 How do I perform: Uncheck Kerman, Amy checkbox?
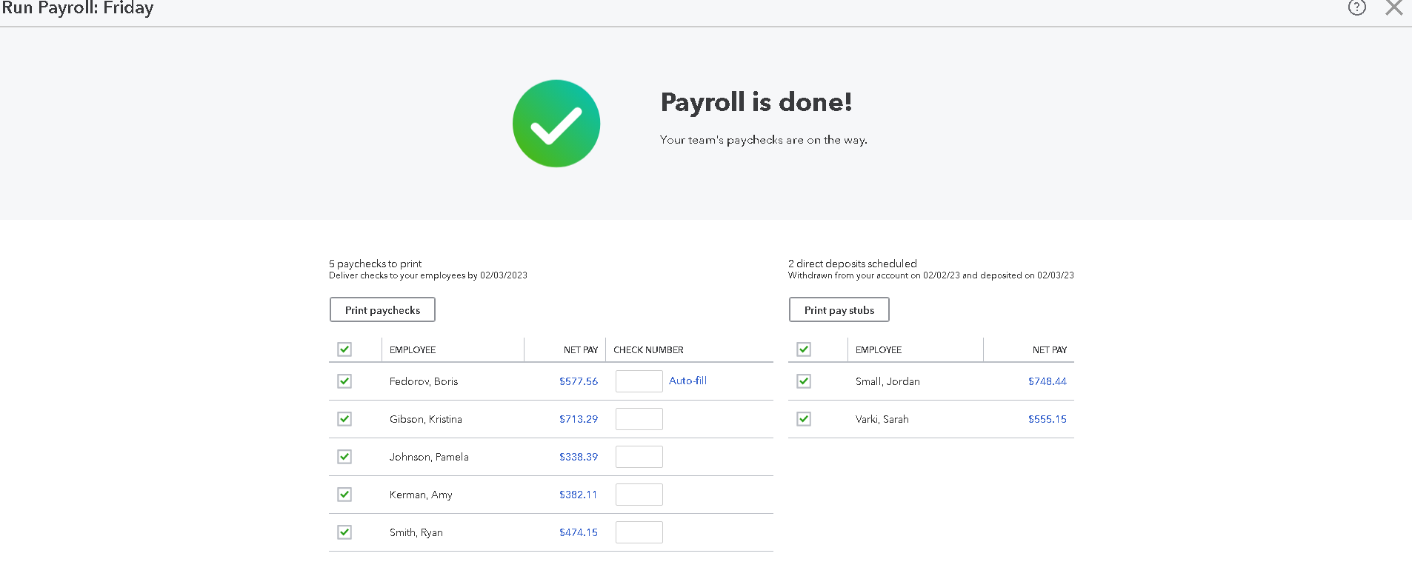coord(344,495)
